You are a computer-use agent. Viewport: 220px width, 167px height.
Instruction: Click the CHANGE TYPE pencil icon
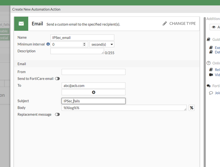[x=165, y=23]
